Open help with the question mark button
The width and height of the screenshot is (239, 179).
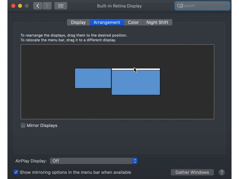pyautogui.click(x=221, y=172)
